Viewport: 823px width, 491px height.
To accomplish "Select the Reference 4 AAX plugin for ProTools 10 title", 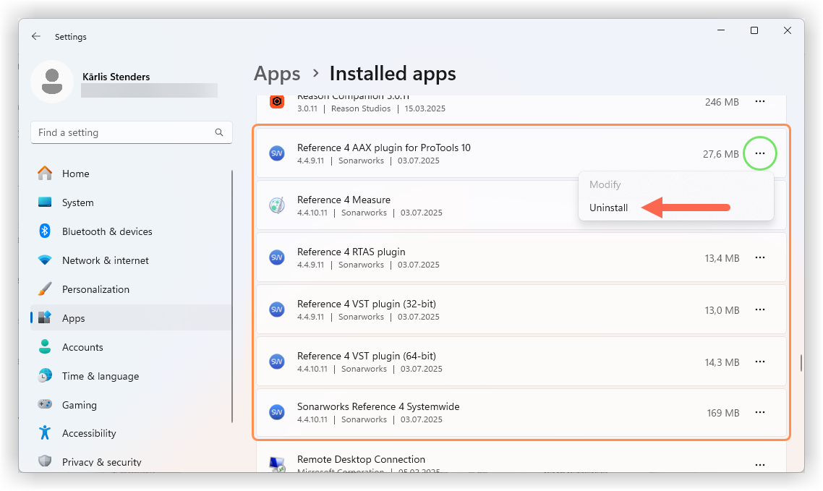I will (x=384, y=148).
